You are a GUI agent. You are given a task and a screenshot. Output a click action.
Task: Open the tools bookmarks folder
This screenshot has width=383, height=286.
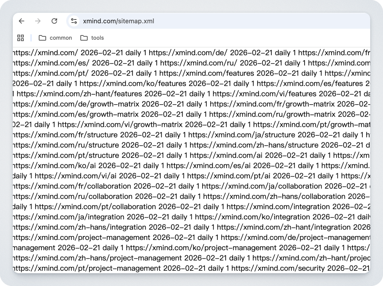point(92,38)
